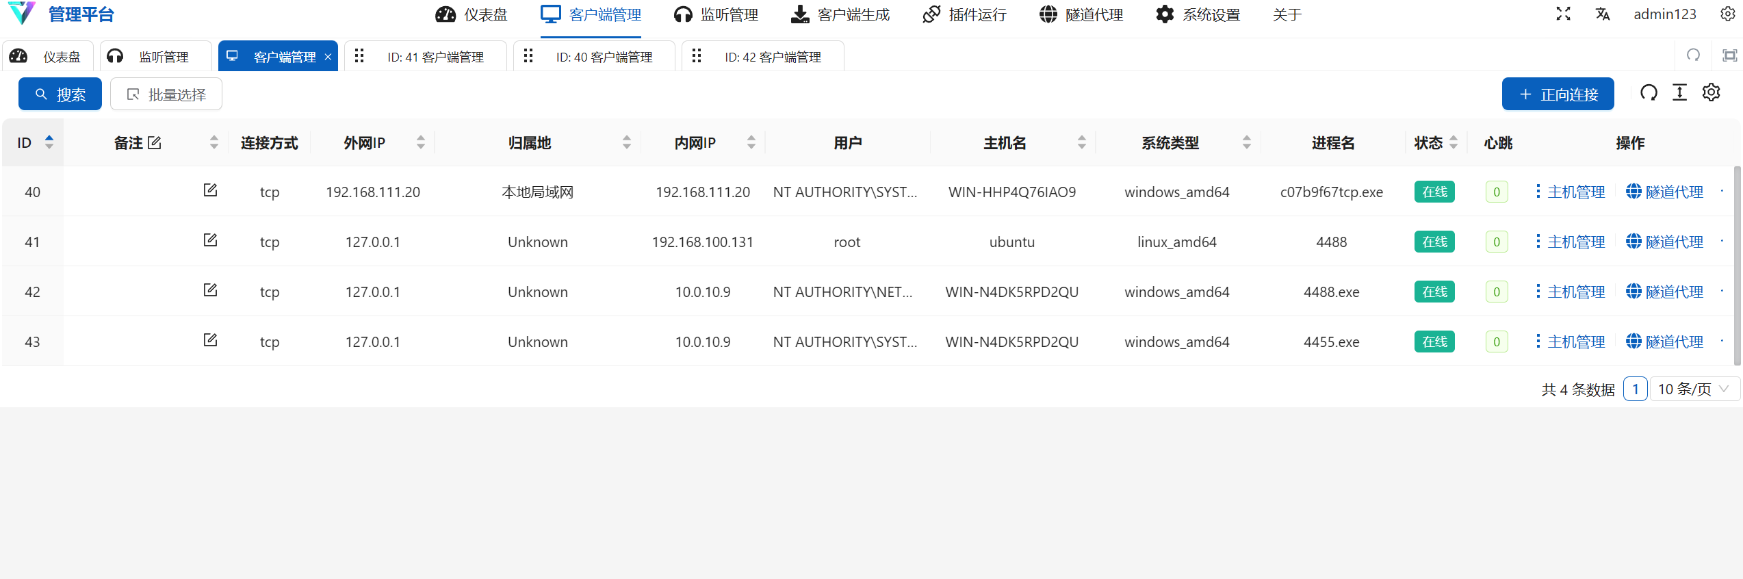The image size is (1743, 579).
Task: Click the 本地局域网 location cell
Action: pos(538,192)
